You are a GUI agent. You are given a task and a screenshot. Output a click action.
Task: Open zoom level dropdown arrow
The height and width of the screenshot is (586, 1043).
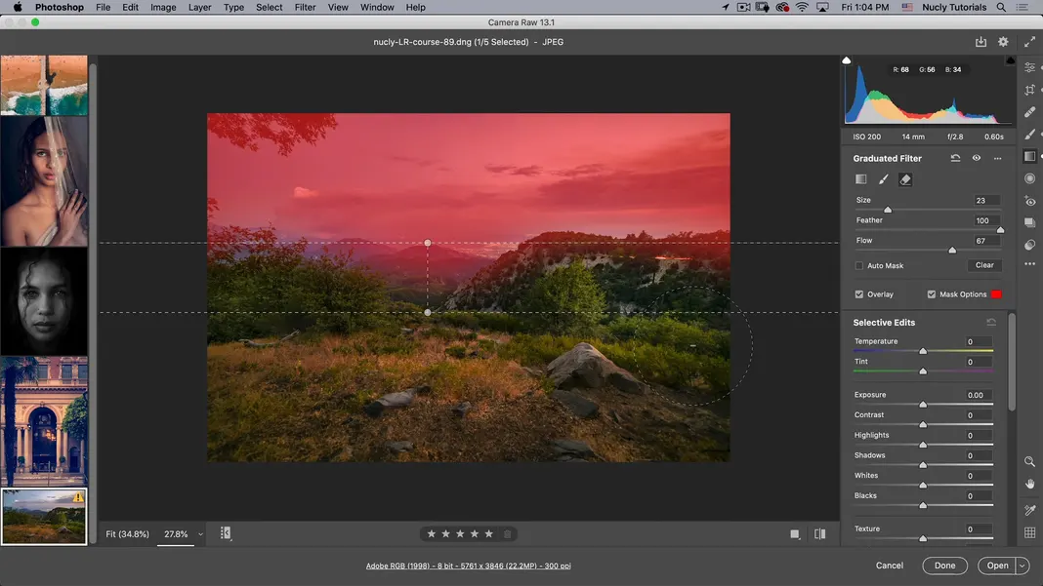[200, 534]
